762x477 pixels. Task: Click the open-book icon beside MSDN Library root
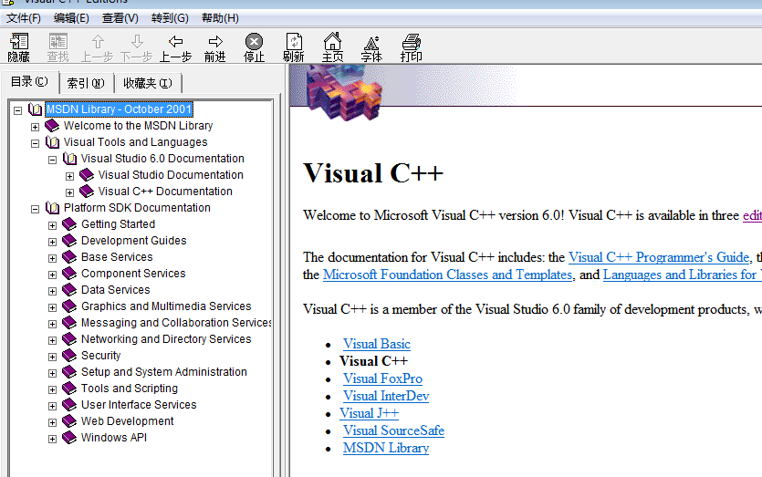pyautogui.click(x=35, y=109)
